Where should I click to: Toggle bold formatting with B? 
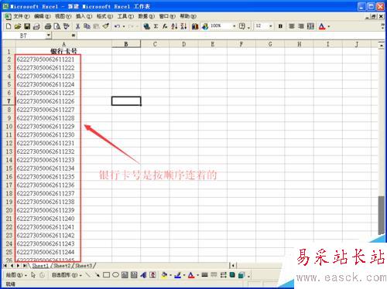(280, 26)
